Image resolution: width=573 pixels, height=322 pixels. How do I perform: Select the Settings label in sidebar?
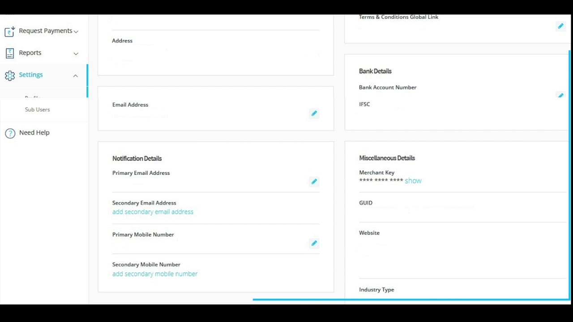tap(31, 75)
